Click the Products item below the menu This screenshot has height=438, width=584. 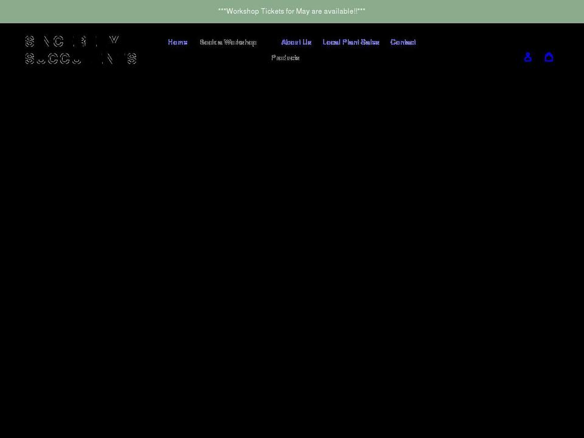[285, 58]
